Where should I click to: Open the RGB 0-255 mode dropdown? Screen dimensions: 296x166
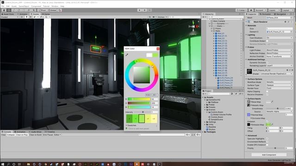coord(152,95)
